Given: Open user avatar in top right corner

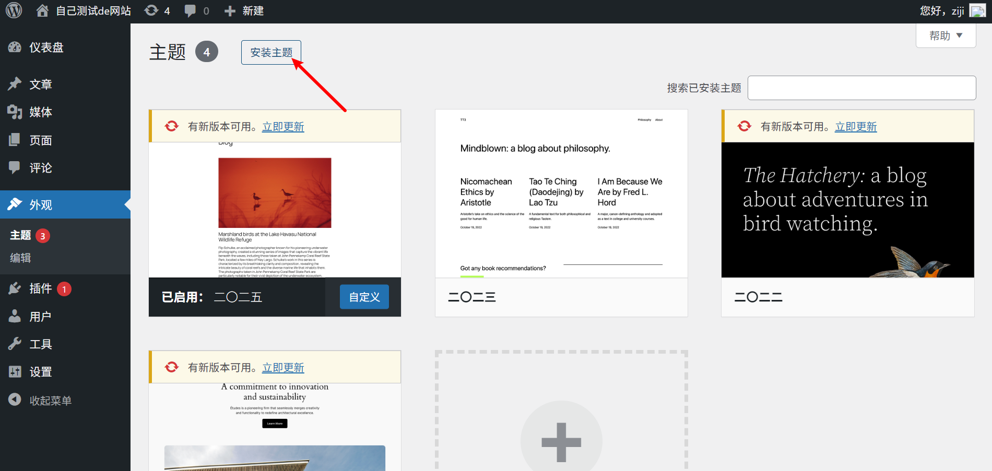Looking at the screenshot, I should tap(977, 10).
